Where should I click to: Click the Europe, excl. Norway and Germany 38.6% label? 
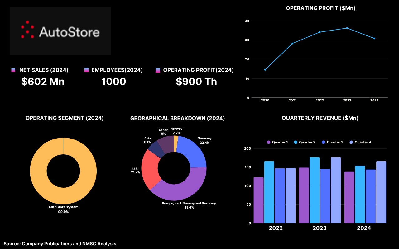[x=189, y=205]
